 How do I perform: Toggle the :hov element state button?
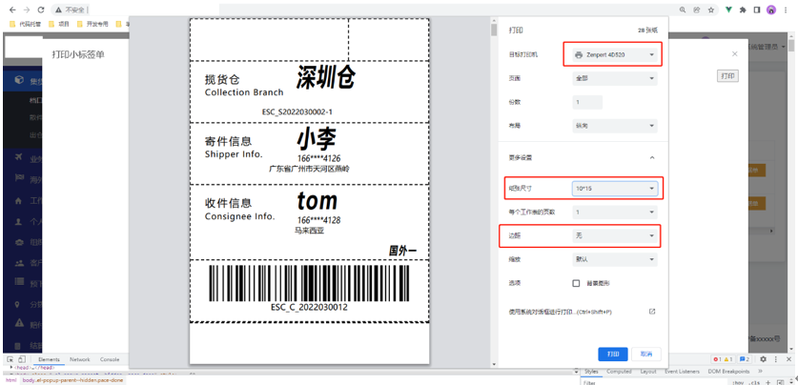pos(738,382)
